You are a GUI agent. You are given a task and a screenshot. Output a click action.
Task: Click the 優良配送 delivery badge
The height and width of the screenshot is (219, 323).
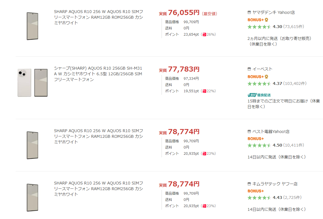coord(259,95)
